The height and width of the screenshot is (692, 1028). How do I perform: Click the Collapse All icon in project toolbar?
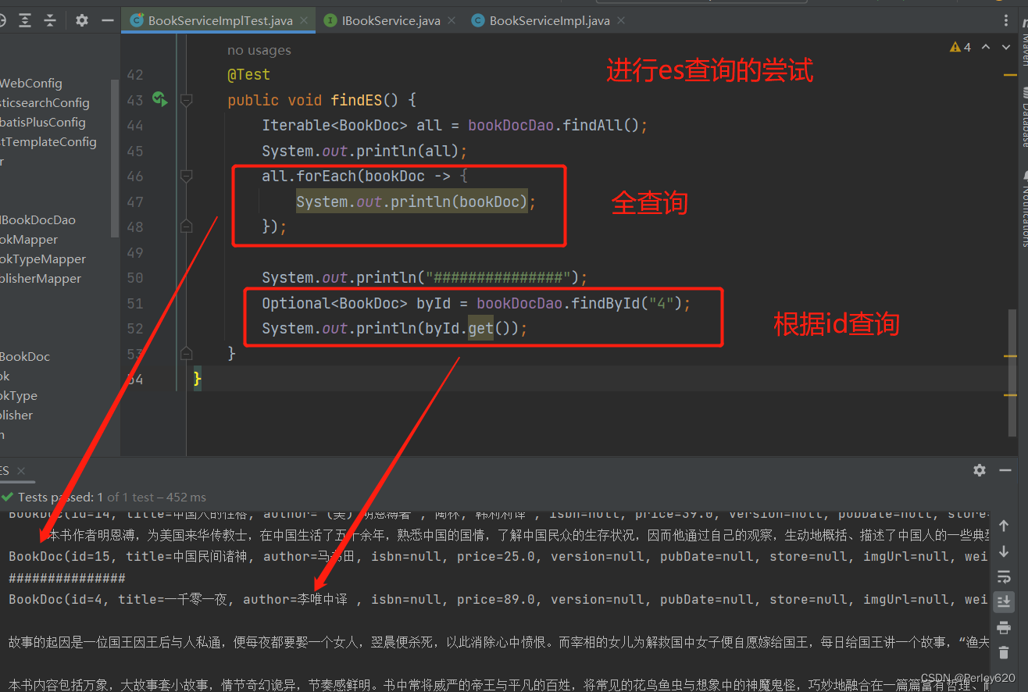[50, 20]
